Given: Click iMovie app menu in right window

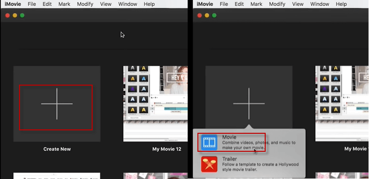Looking at the screenshot, I should [205, 4].
